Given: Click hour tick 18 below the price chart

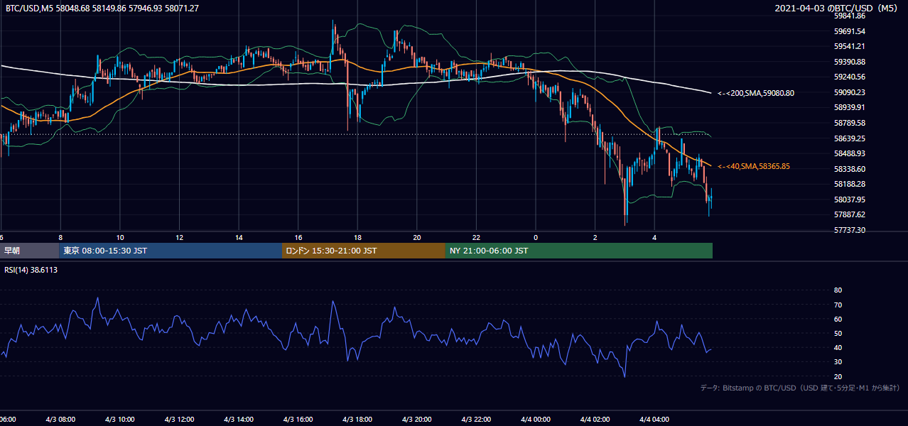Looking at the screenshot, I should (358, 237).
